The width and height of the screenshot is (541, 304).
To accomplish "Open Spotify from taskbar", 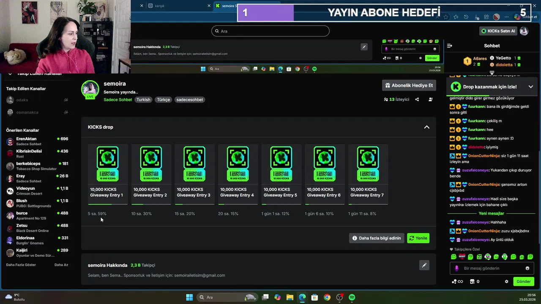I will [352, 297].
